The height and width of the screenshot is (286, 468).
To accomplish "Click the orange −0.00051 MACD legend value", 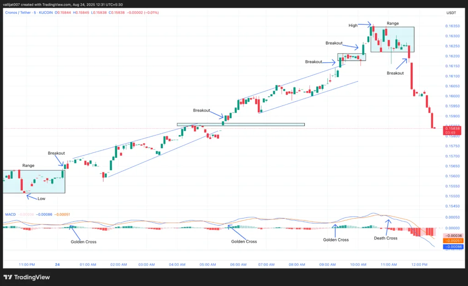I will (62, 214).
